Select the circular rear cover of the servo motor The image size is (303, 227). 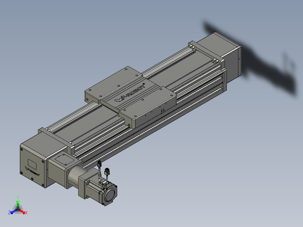click(x=110, y=195)
